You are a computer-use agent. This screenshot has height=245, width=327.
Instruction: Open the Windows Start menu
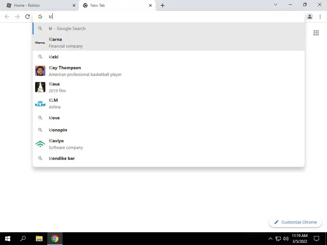tap(8, 239)
